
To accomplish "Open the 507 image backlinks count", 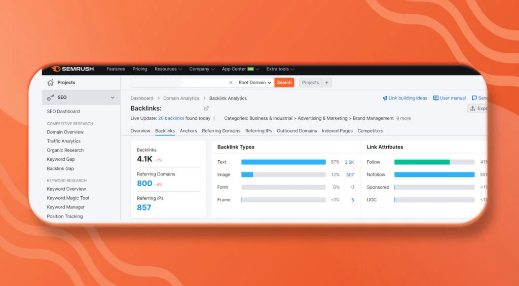I will tap(350, 175).
